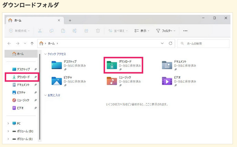Click the Share icon in toolbar
237x147 pixels.
click(x=86, y=31)
